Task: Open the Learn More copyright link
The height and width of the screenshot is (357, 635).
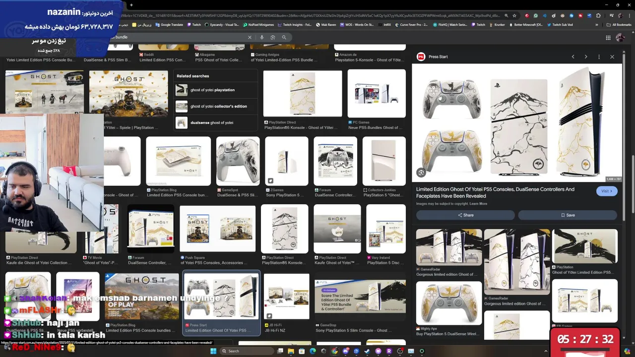Action: [x=478, y=204]
